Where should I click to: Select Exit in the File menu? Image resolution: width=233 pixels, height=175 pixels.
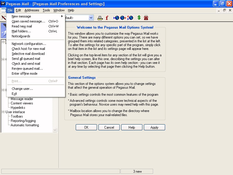(x=36, y=94)
